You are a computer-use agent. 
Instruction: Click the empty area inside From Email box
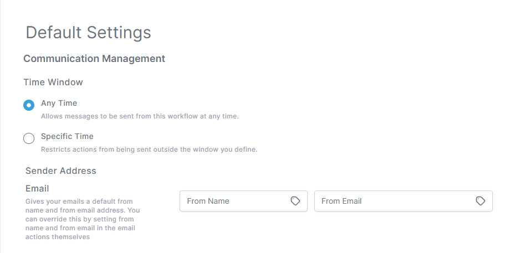pyautogui.click(x=418, y=201)
